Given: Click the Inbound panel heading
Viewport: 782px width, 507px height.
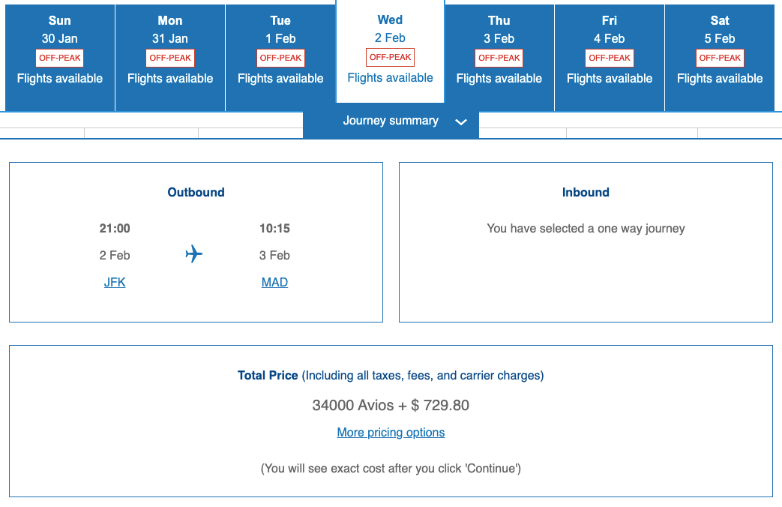Looking at the screenshot, I should pos(586,193).
